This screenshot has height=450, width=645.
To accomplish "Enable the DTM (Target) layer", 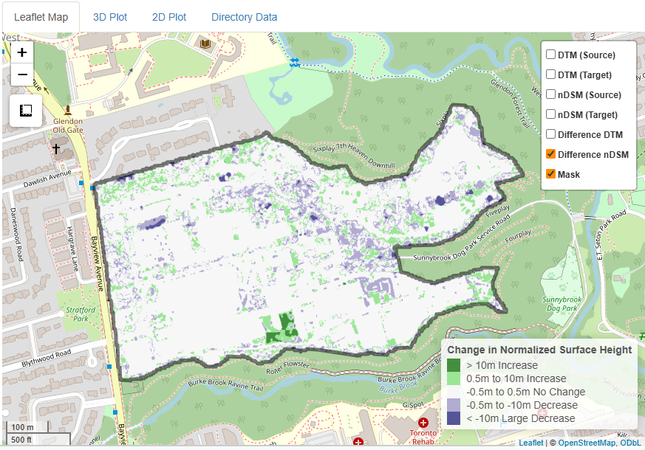I will pyautogui.click(x=550, y=74).
